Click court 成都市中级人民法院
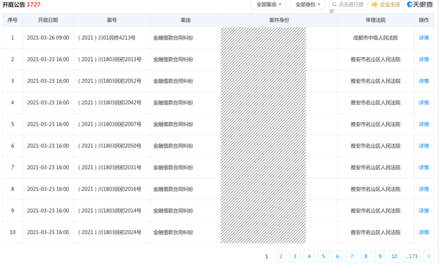Image resolution: width=439 pixels, height=264 pixels. [x=376, y=38]
